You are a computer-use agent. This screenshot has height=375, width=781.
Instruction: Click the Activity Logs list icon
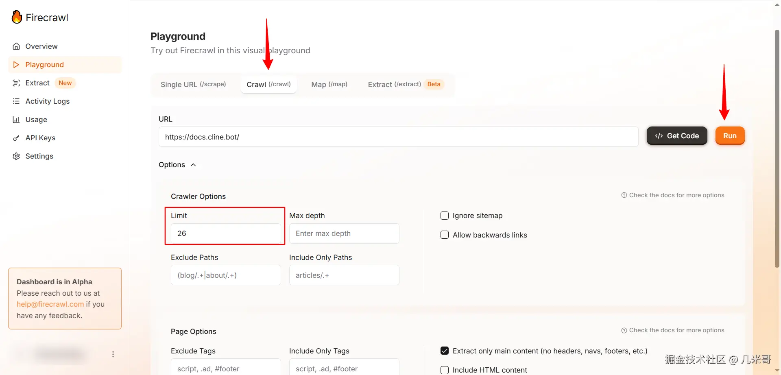point(16,101)
